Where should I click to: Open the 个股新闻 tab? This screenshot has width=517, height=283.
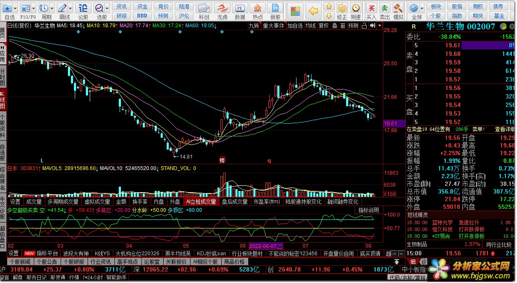(x=20, y=262)
